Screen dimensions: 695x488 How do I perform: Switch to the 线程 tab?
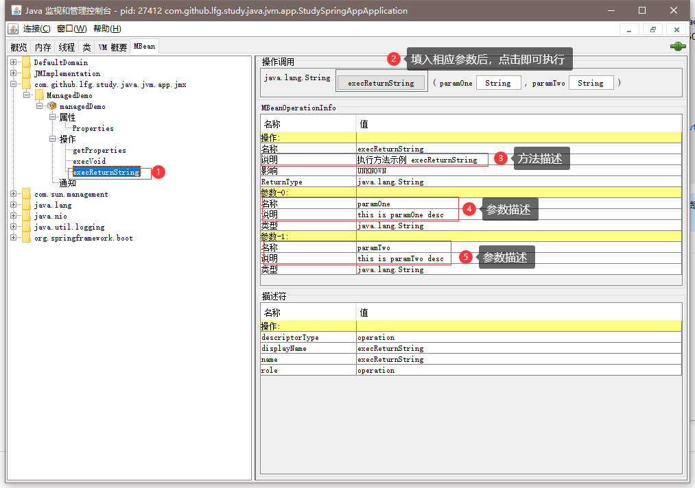pos(67,47)
